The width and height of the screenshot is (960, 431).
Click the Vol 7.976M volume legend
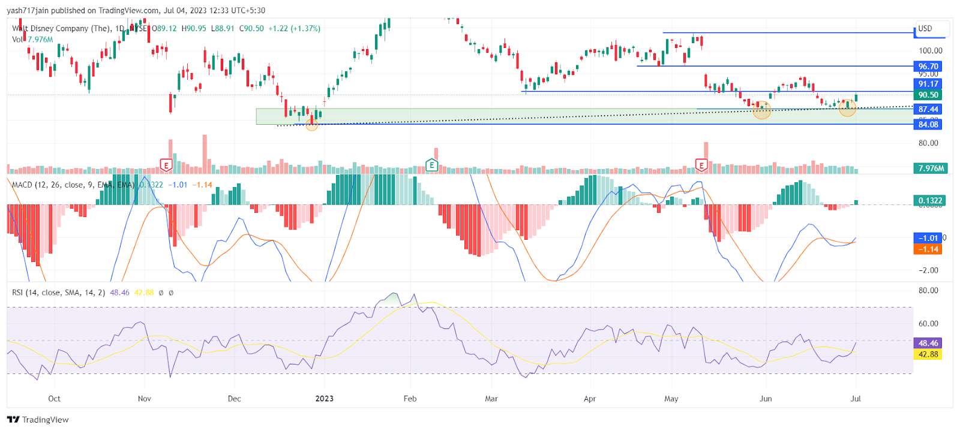point(32,40)
